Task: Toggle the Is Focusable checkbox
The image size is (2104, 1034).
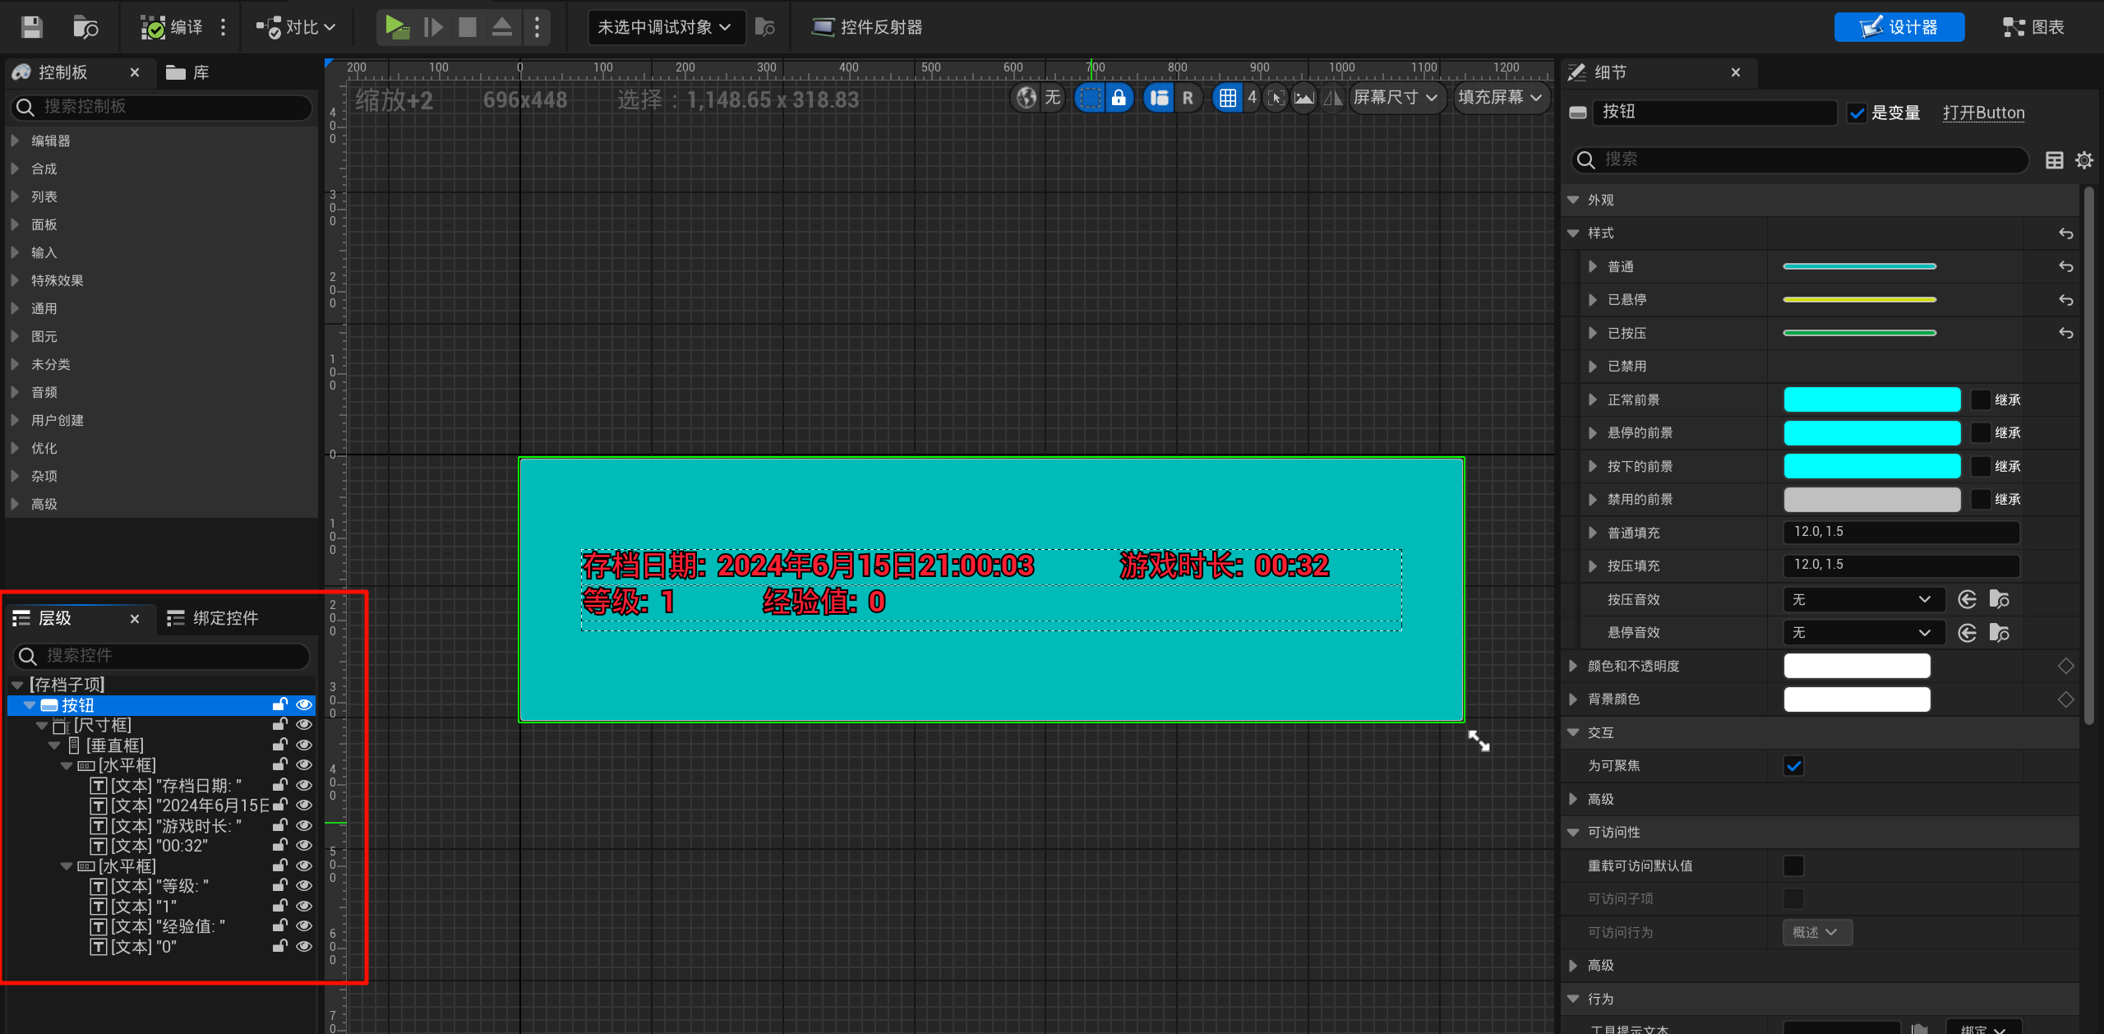Action: click(1793, 766)
